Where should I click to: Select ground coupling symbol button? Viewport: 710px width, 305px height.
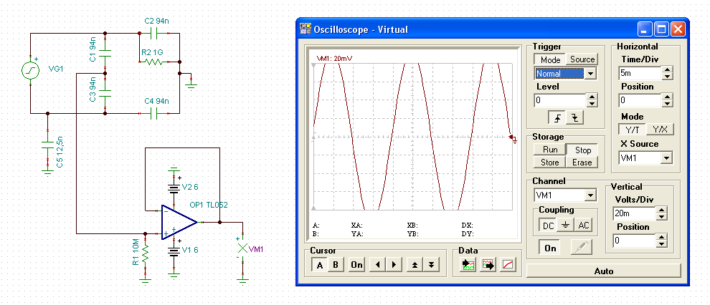(x=565, y=226)
